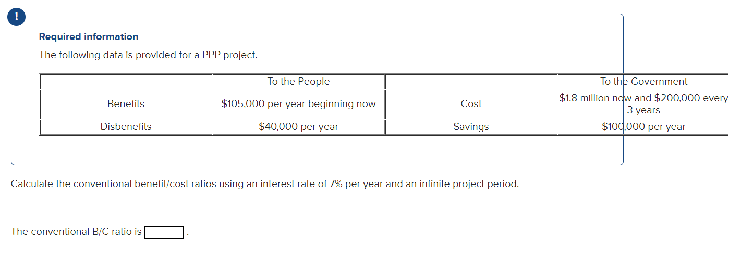Click the "$1.8 million now" cost cell

(x=643, y=104)
